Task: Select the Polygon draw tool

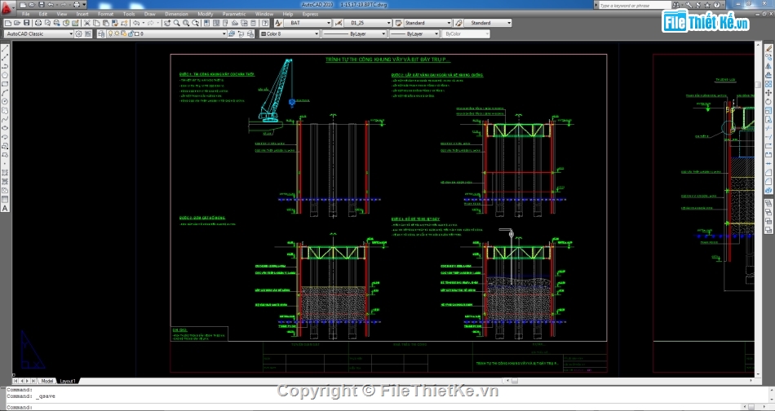Action: tap(6, 74)
